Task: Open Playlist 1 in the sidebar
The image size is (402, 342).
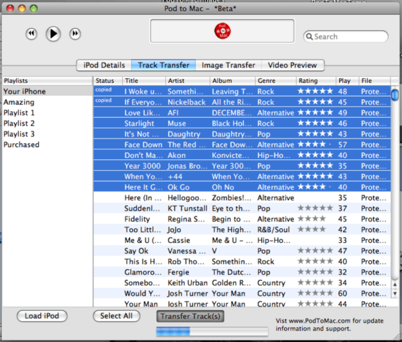Action: [48, 112]
